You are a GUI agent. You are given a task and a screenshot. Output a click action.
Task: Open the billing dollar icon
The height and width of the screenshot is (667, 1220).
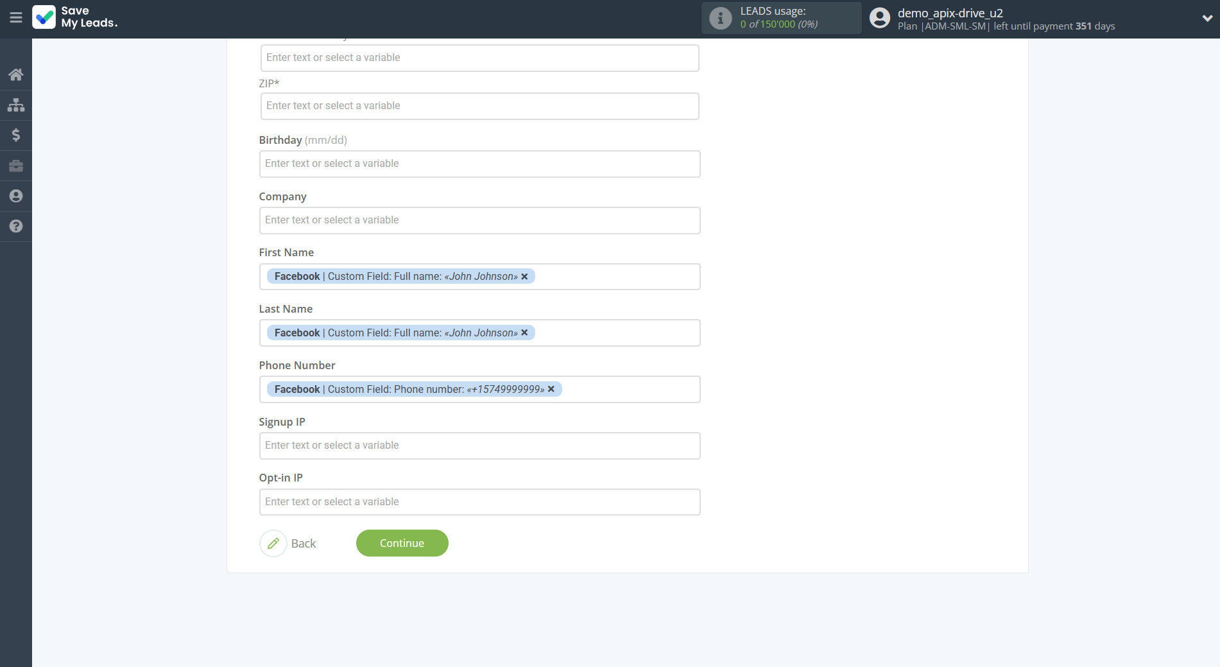point(16,135)
